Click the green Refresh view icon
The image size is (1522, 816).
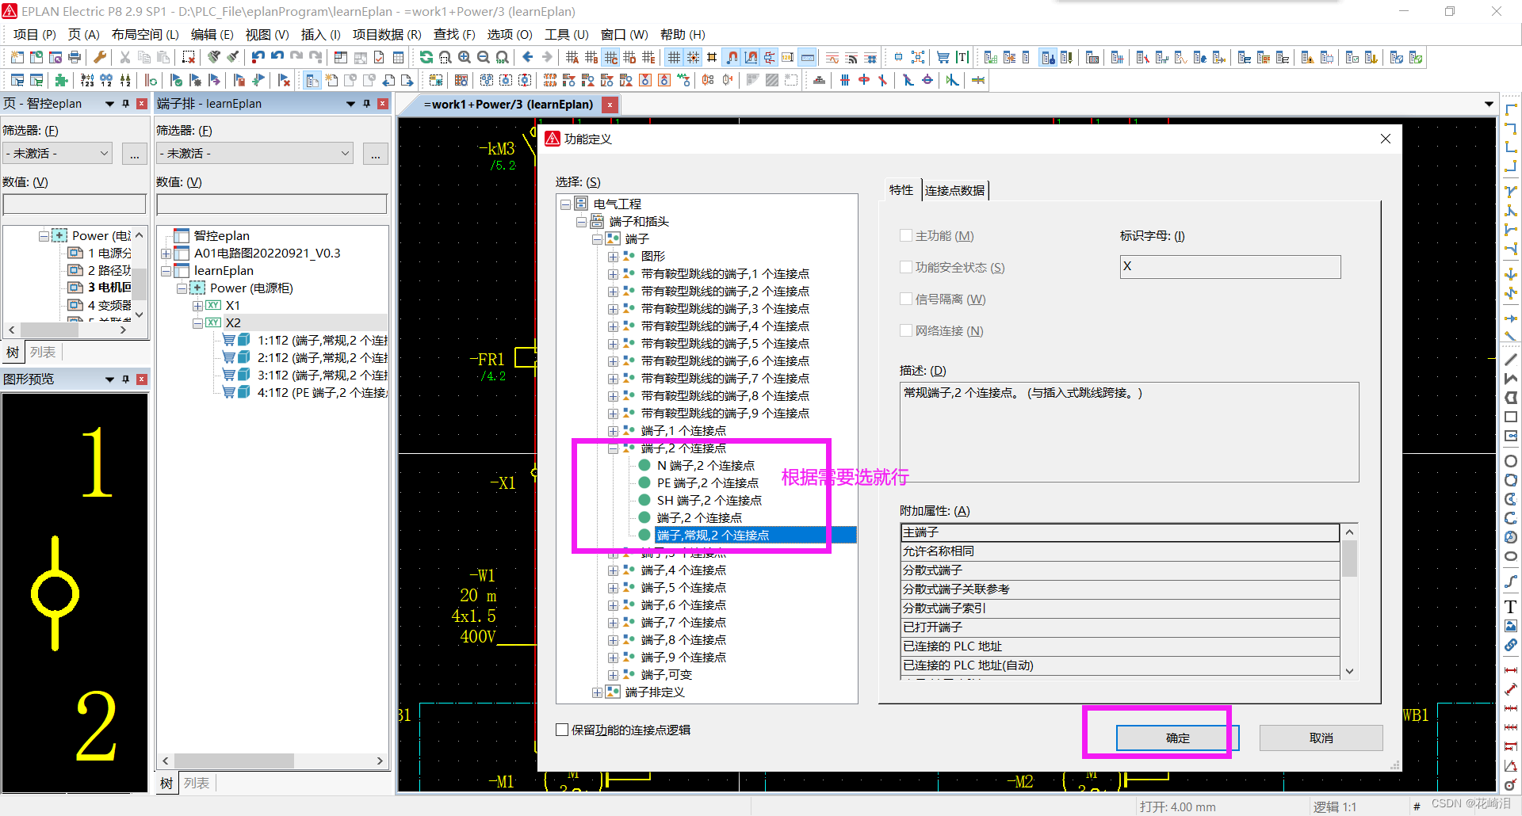tap(426, 57)
